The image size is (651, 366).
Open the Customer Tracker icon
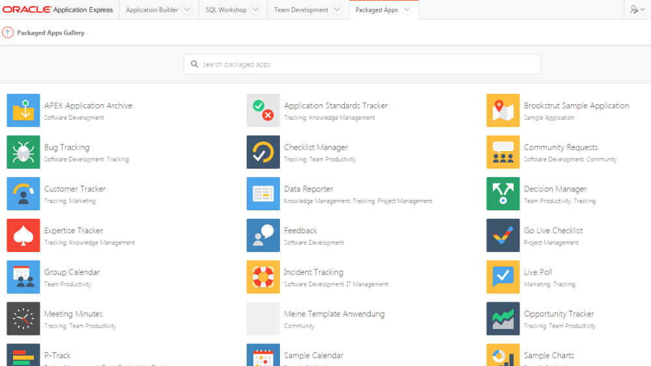[23, 193]
